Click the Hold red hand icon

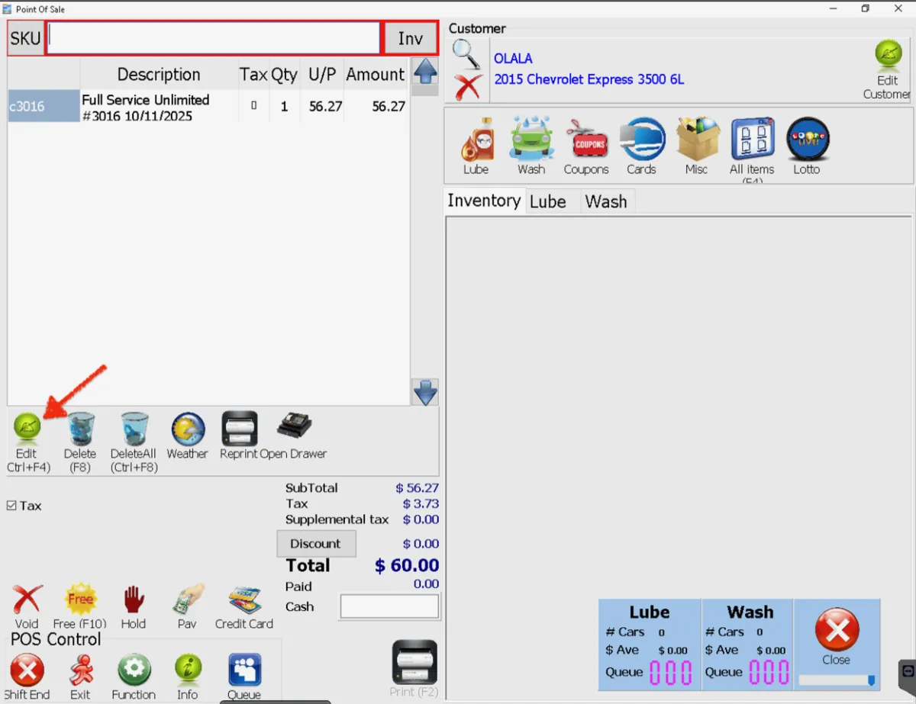(x=134, y=600)
